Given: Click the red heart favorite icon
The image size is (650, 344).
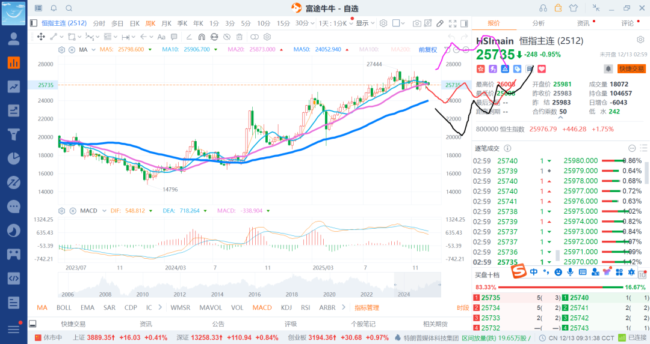Looking at the screenshot, I should tap(542, 68).
